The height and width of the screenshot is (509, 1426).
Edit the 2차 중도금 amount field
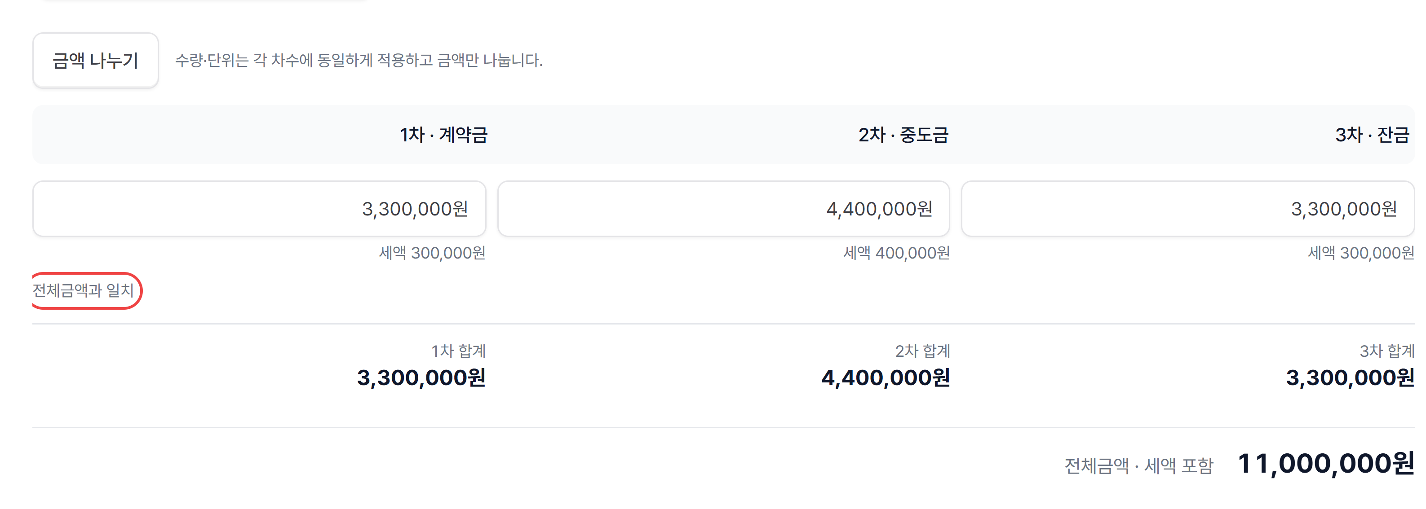[x=723, y=209]
